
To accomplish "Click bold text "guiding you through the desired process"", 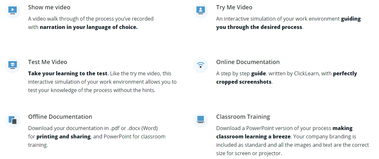I will click(259, 27).
